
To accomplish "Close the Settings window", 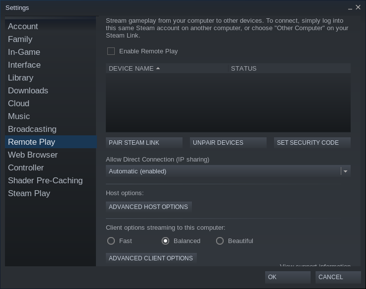I will (x=358, y=7).
